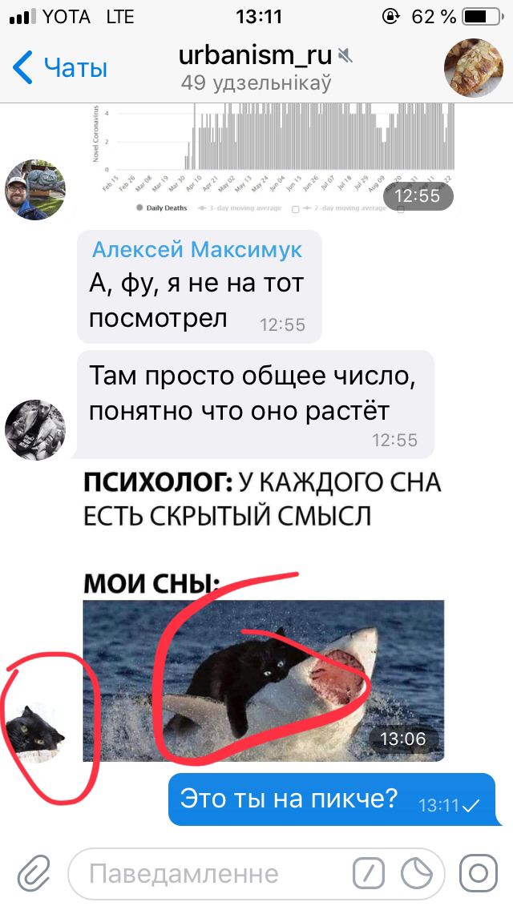The width and height of the screenshot is (513, 910).
Task: Open the sticker panel icon
Action: tap(417, 874)
